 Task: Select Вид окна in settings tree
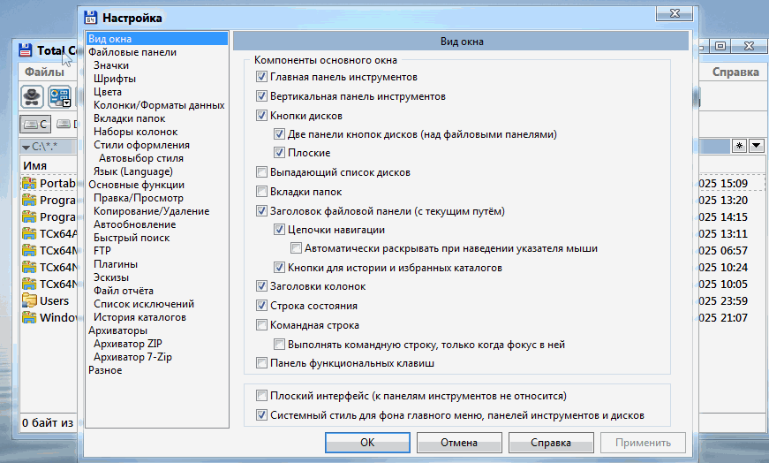(x=157, y=39)
